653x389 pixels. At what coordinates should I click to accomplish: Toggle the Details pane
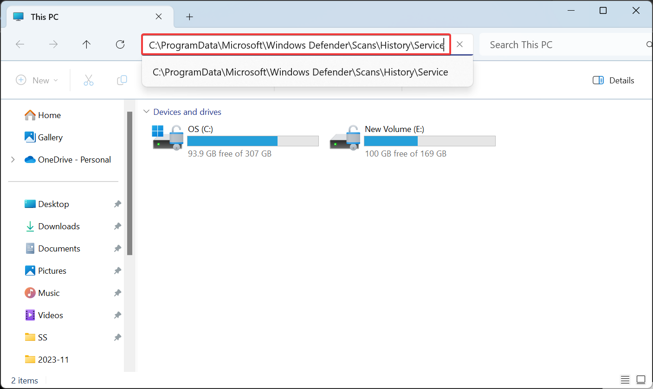pyautogui.click(x=614, y=80)
